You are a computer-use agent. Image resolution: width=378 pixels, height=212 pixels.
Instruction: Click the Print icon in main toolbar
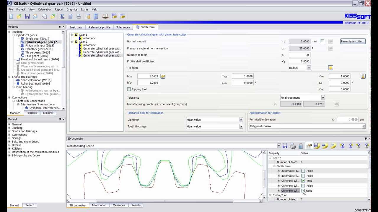tap(79, 16)
